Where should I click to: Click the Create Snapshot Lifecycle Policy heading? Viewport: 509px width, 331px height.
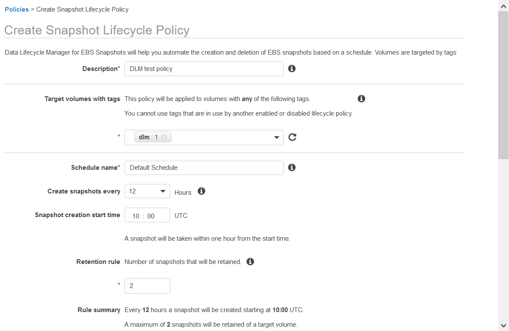pos(97,30)
